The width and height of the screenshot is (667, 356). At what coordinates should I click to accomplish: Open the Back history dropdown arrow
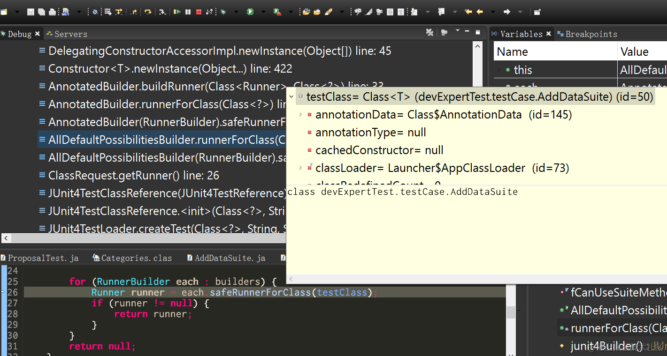pos(493,12)
